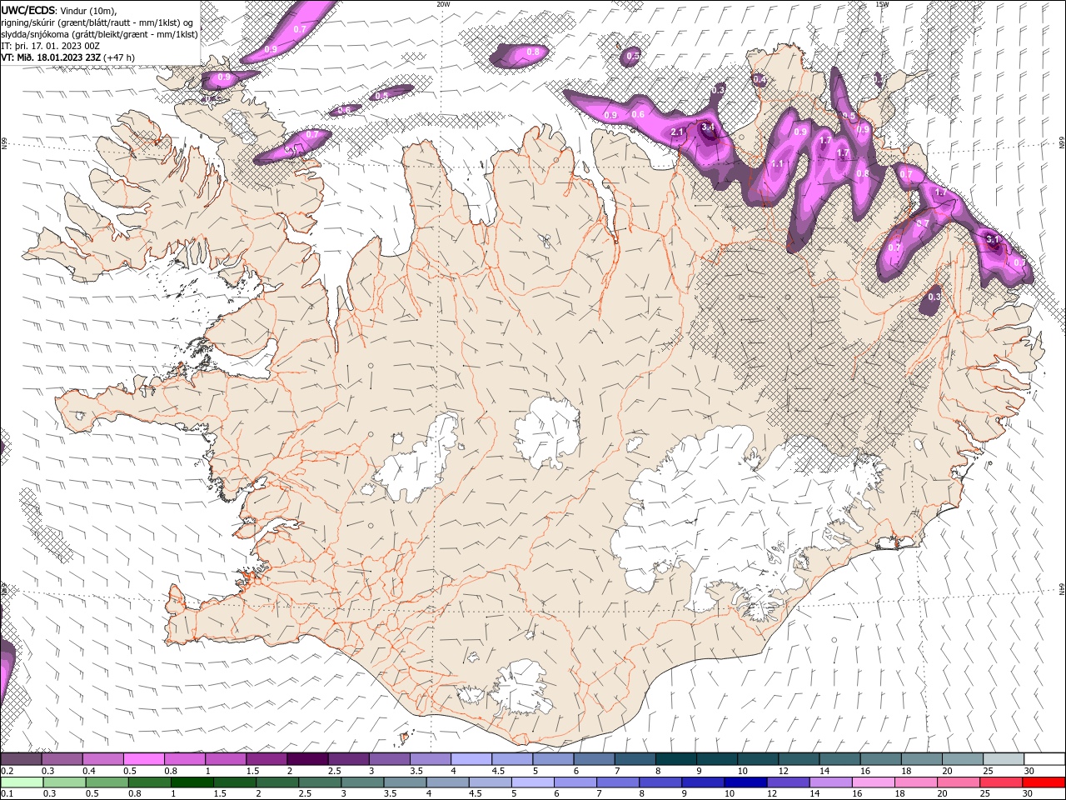The width and height of the screenshot is (1066, 800).
Task: Pick the dark green 1–1.5 rain scale swatch
Action: (192, 782)
